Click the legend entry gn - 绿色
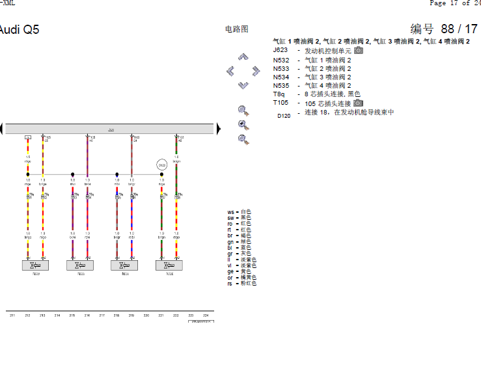This screenshot has height=376, width=481. click(240, 242)
